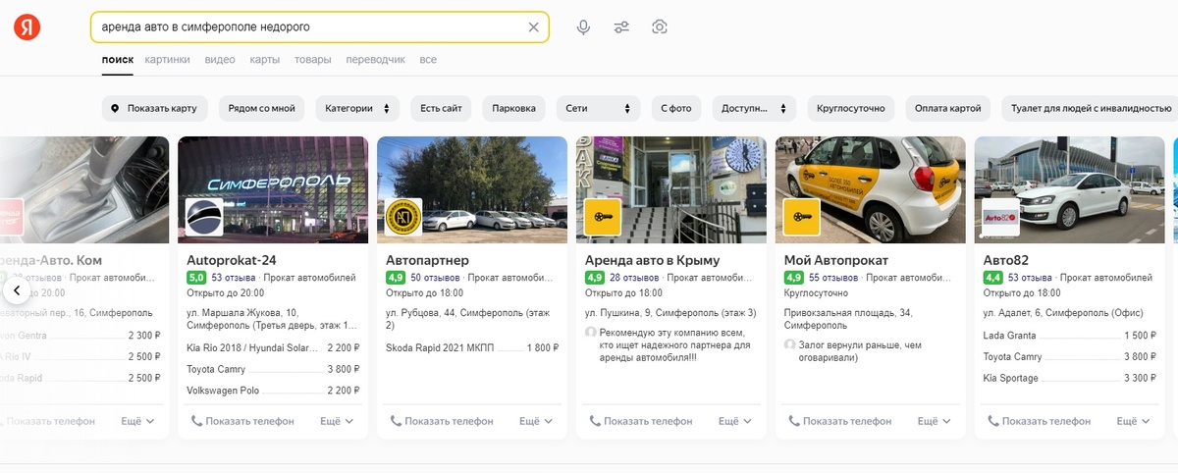Toggle the Парковка filter

point(514,108)
